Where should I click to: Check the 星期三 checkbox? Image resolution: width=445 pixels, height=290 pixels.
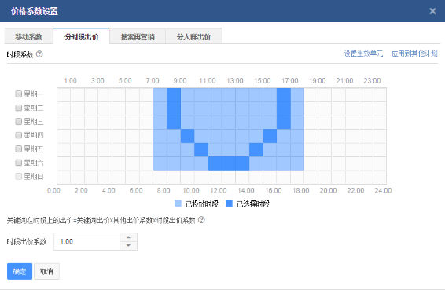click(x=18, y=122)
